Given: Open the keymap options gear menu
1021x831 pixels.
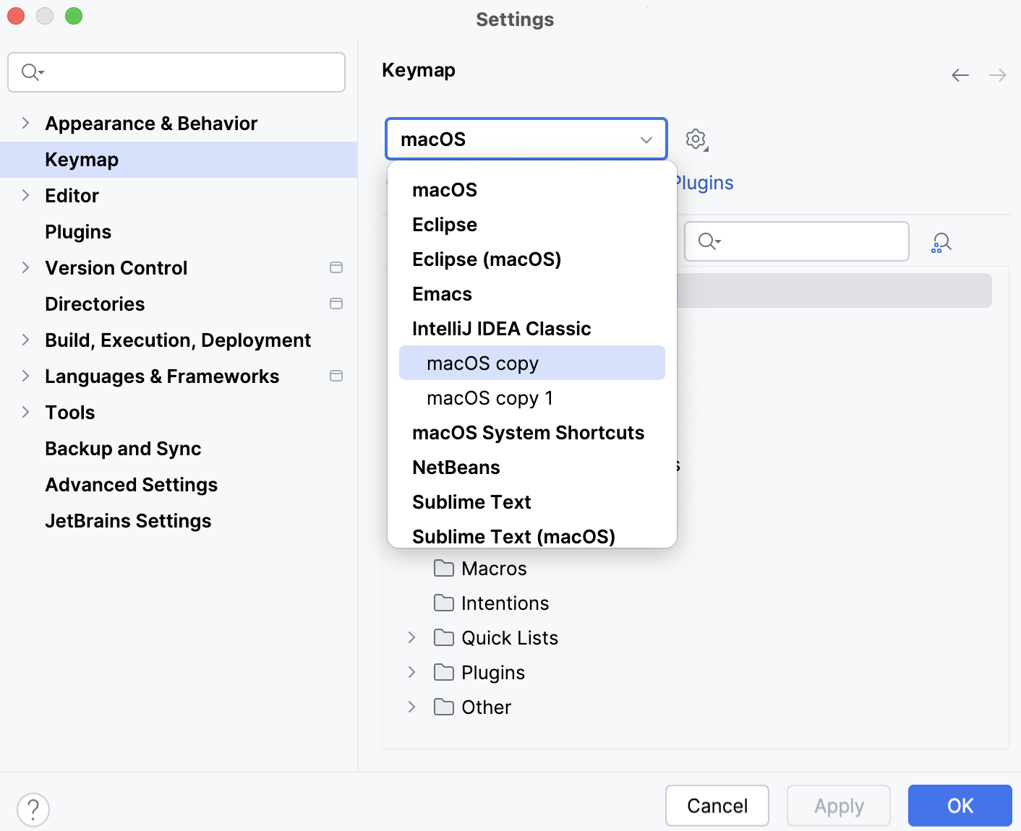Looking at the screenshot, I should pos(696,139).
